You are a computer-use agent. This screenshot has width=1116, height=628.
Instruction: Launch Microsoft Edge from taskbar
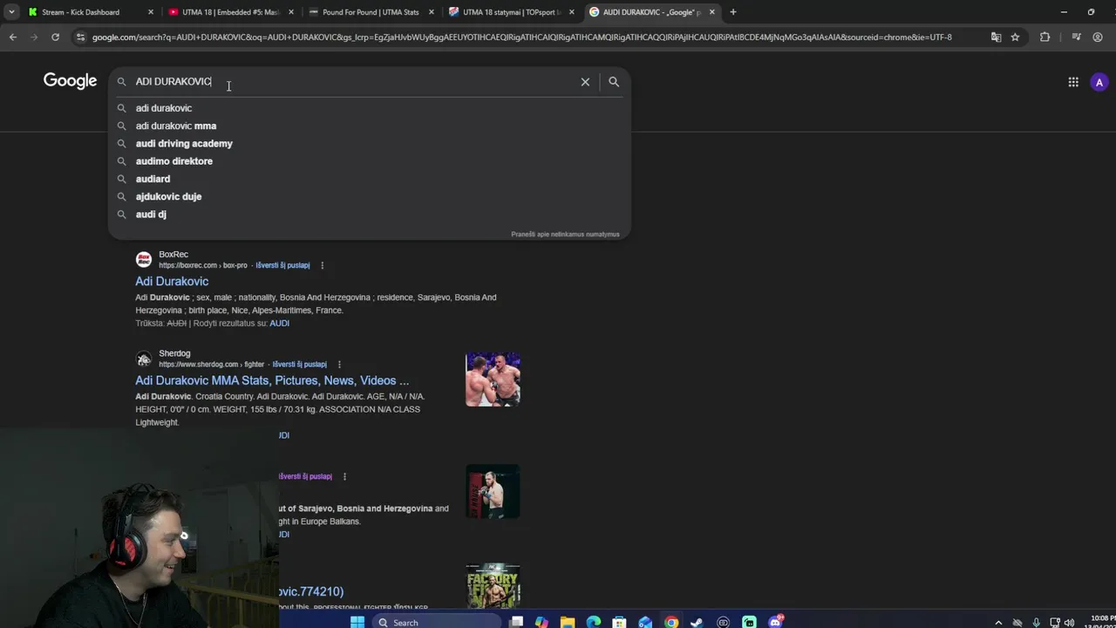pos(594,622)
